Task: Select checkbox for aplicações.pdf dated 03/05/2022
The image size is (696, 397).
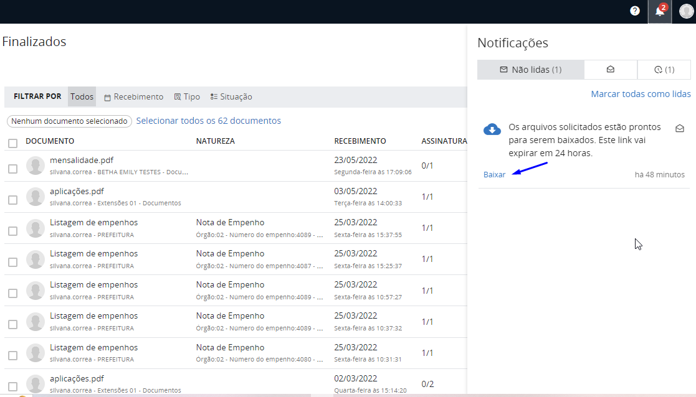Action: 12,200
